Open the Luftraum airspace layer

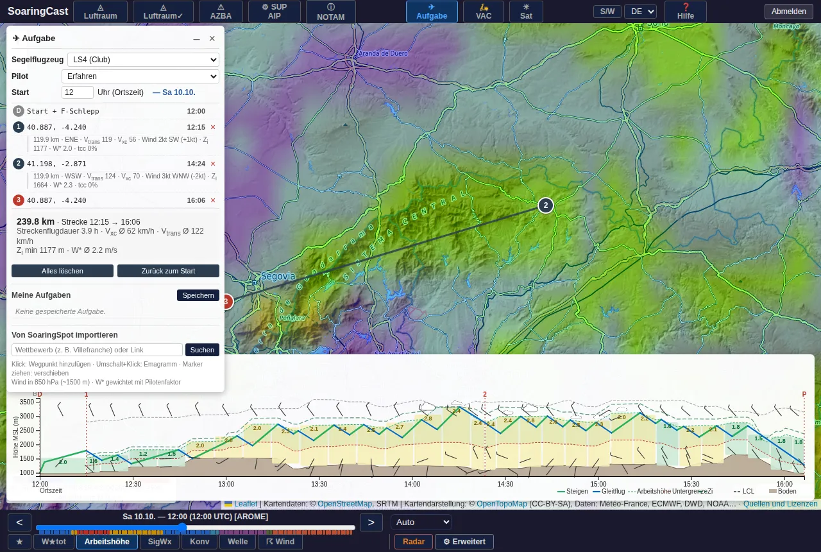pyautogui.click(x=99, y=12)
